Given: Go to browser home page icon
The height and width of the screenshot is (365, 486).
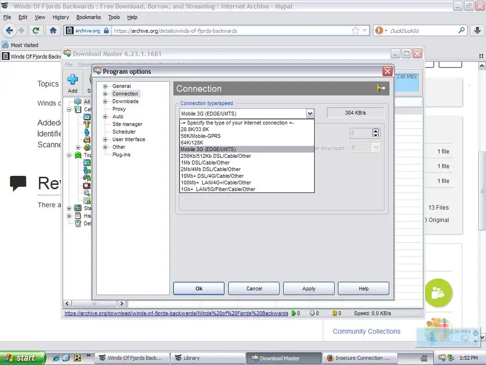Looking at the screenshot, I should point(53,30).
